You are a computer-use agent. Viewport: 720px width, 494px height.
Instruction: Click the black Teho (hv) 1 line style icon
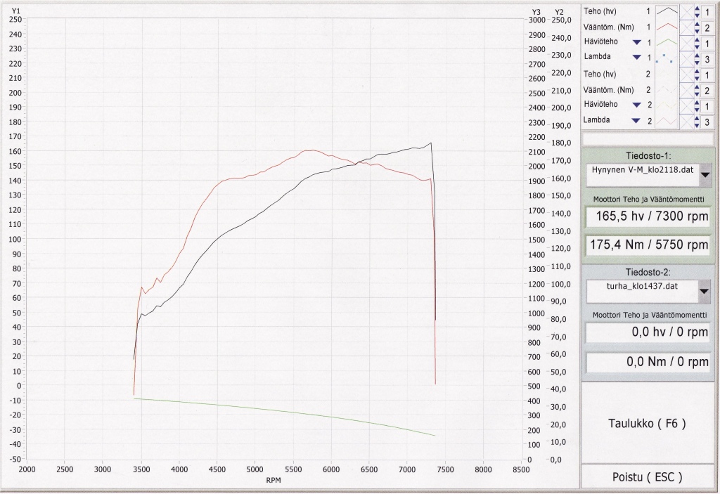[x=667, y=11]
